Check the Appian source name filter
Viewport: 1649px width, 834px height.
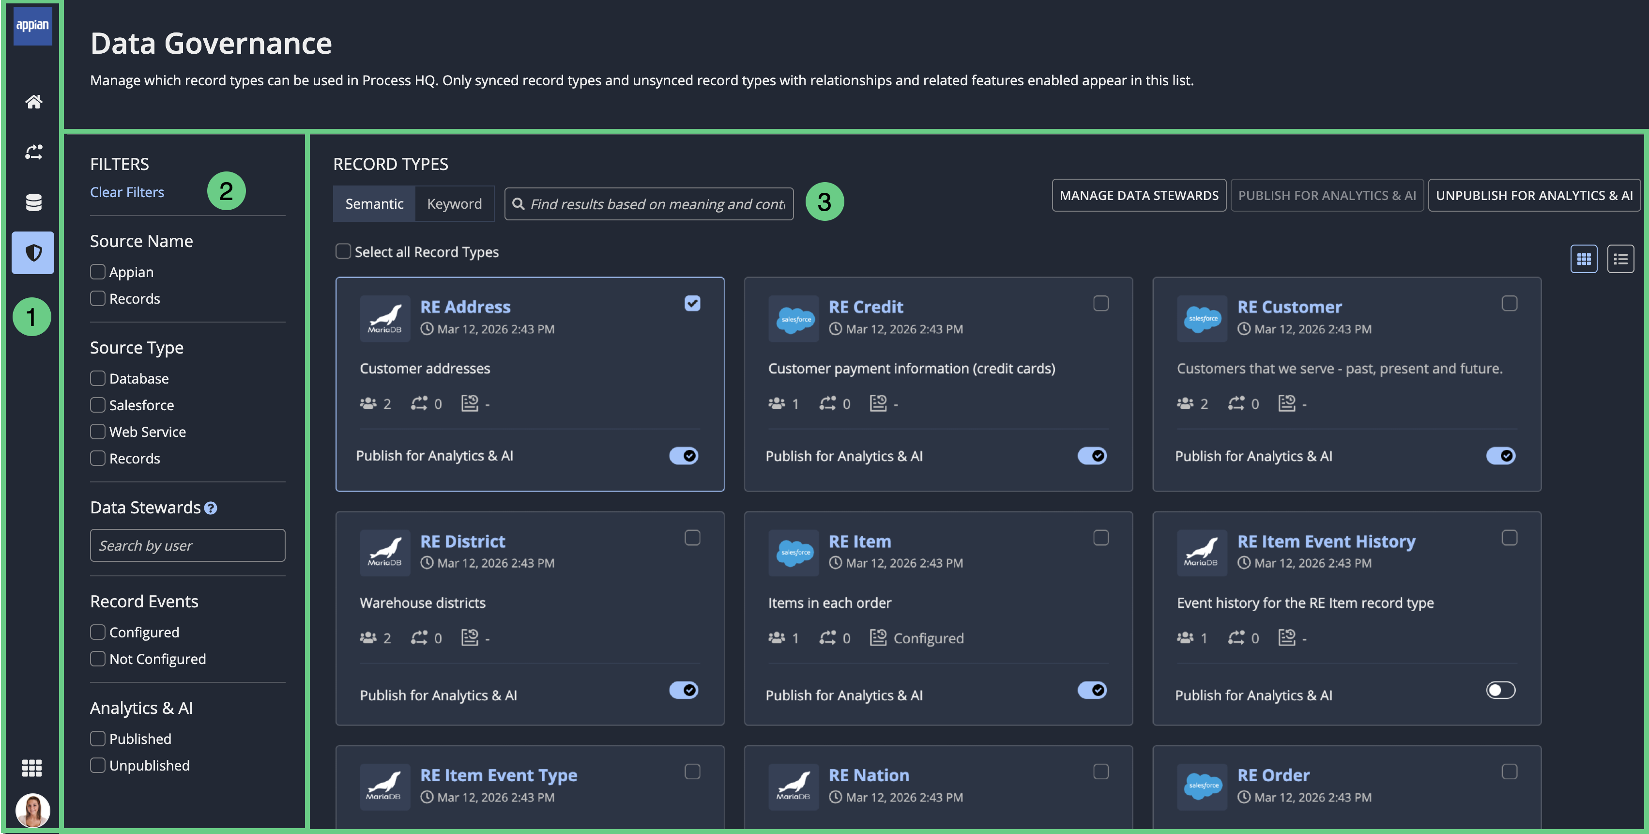tap(97, 272)
